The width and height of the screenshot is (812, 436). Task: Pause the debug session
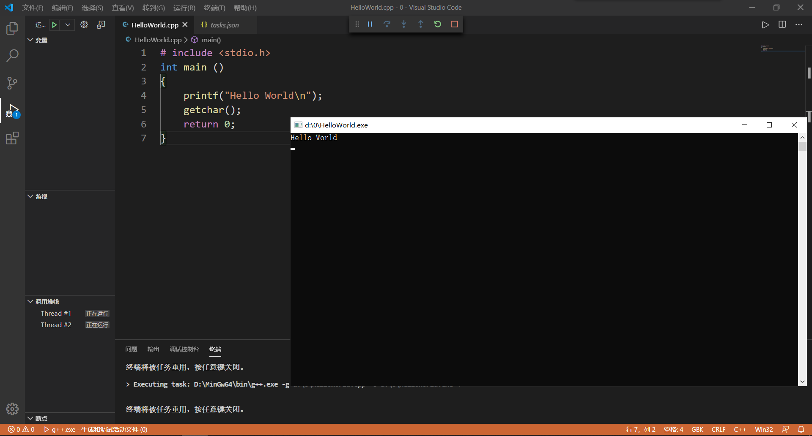tap(370, 24)
